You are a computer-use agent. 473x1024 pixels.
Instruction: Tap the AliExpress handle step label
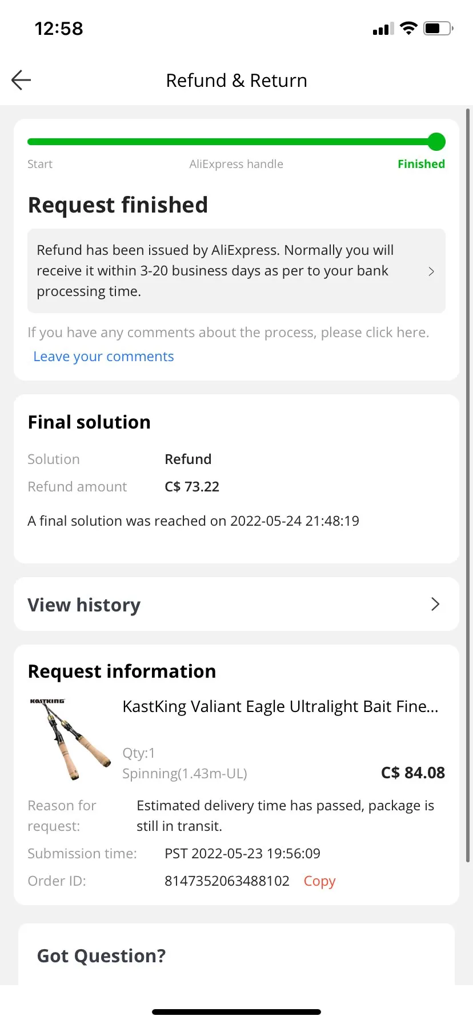click(x=236, y=164)
